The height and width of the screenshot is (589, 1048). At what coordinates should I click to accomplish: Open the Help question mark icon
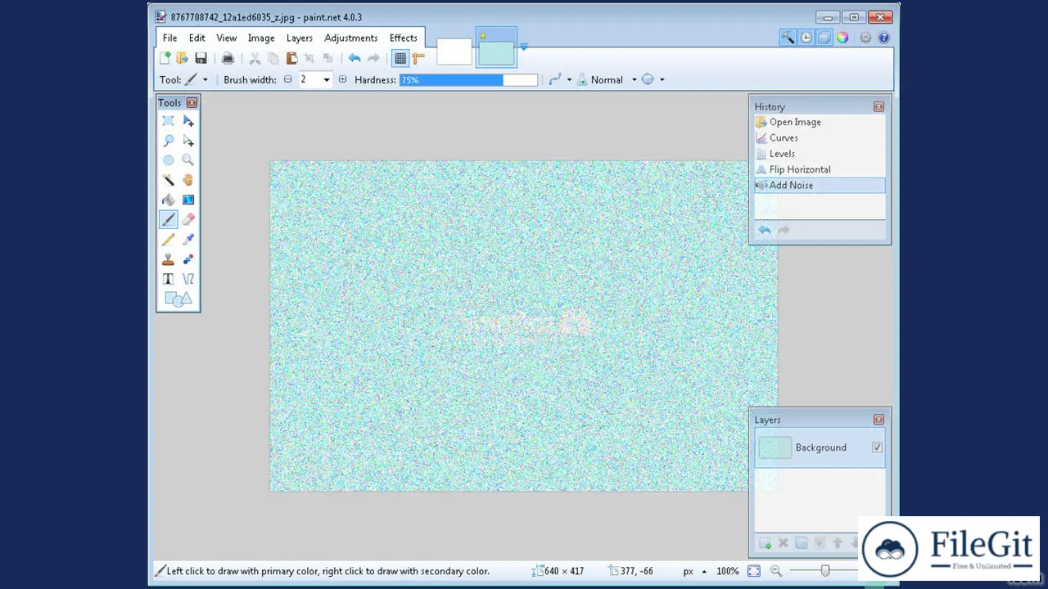tap(883, 38)
